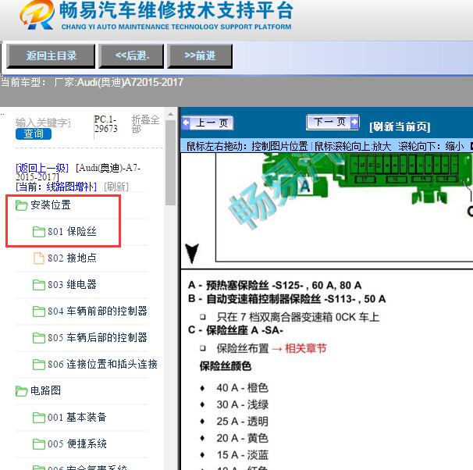Click the 40 A - 橙色 list entry
This screenshot has width=473, height=470.
pyautogui.click(x=242, y=388)
